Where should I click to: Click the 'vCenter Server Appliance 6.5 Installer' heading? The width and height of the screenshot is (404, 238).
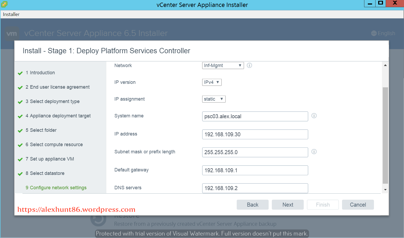point(96,33)
